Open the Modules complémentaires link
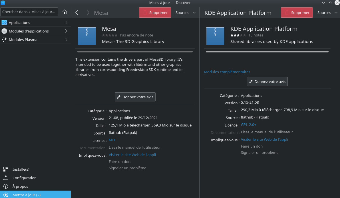 227,72
